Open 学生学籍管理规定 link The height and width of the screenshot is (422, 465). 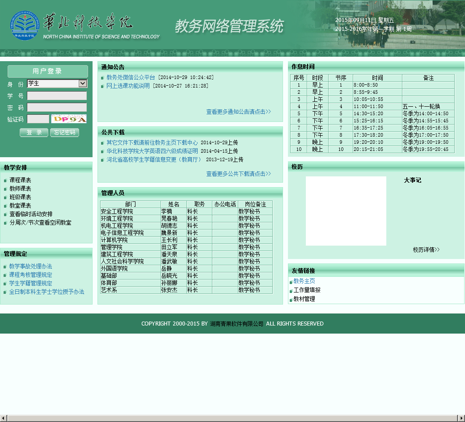pos(30,283)
